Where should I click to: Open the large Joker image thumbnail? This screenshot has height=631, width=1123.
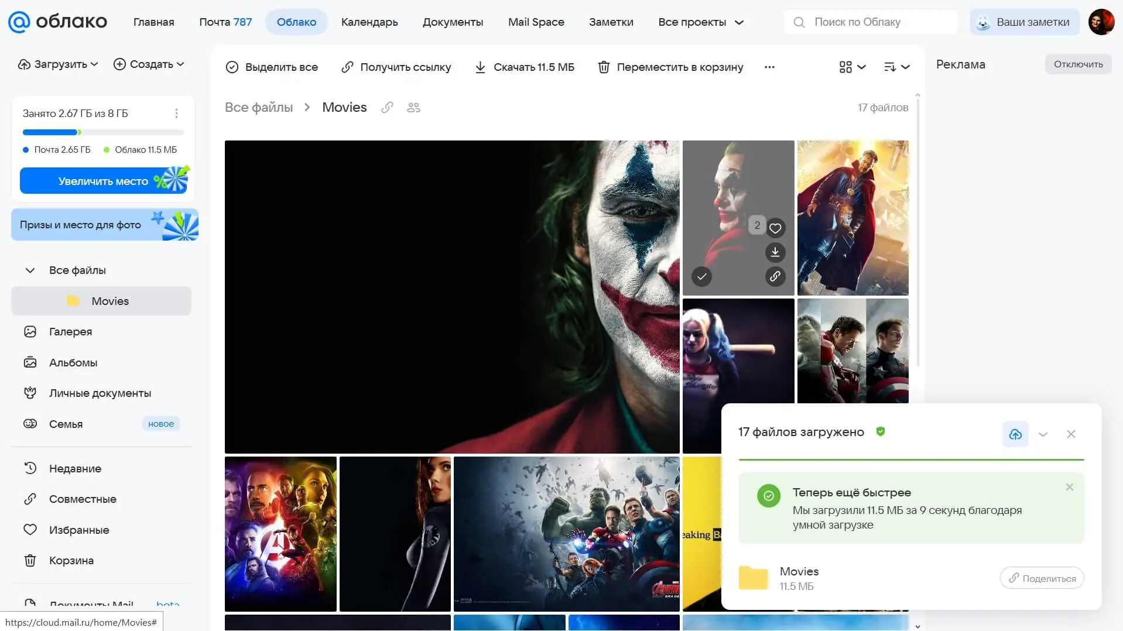[x=452, y=297]
